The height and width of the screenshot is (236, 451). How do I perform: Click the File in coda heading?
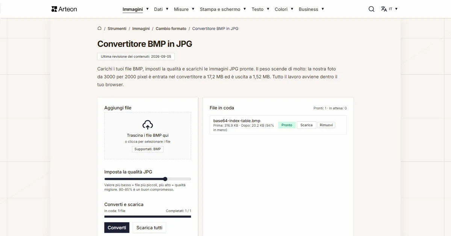pos(222,108)
